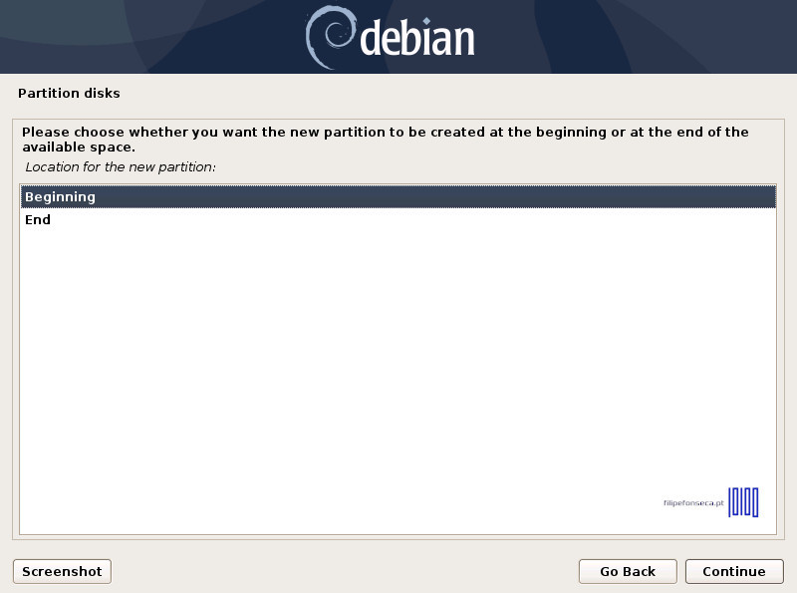Click the word Beginning in the list
Viewport: 797px width, 593px height.
pos(60,197)
